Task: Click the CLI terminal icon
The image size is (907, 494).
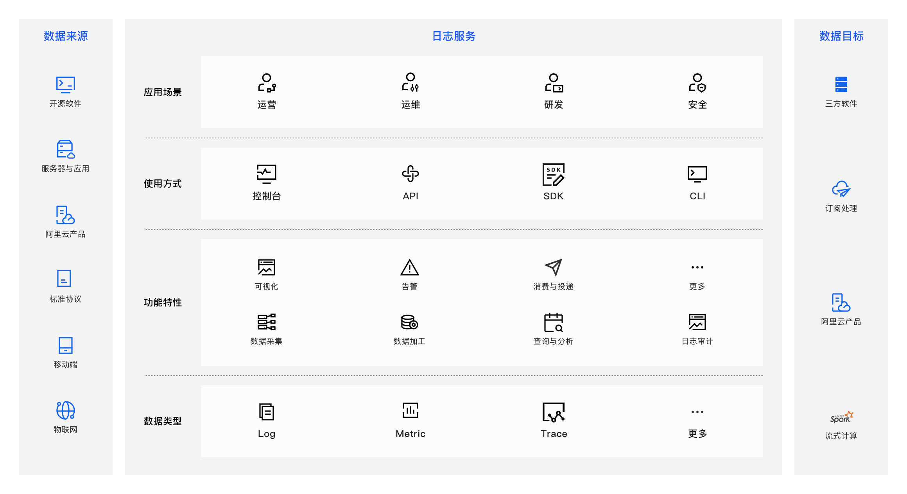Action: click(697, 174)
